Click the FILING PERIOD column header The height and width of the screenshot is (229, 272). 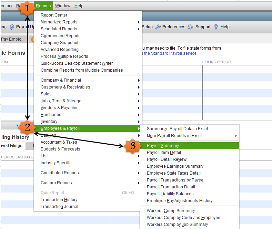[218, 62]
